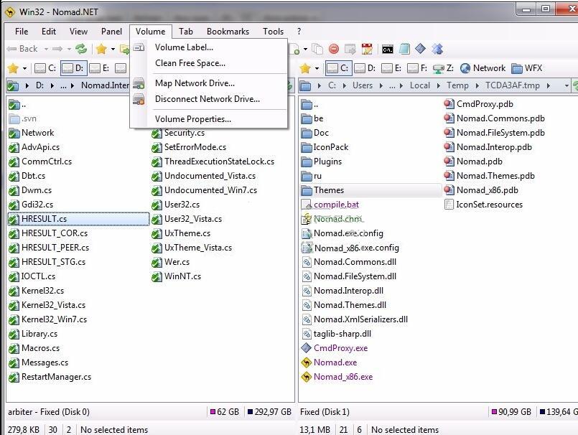Open the File menu
Image resolution: width=578 pixels, height=435 pixels.
pyautogui.click(x=22, y=32)
